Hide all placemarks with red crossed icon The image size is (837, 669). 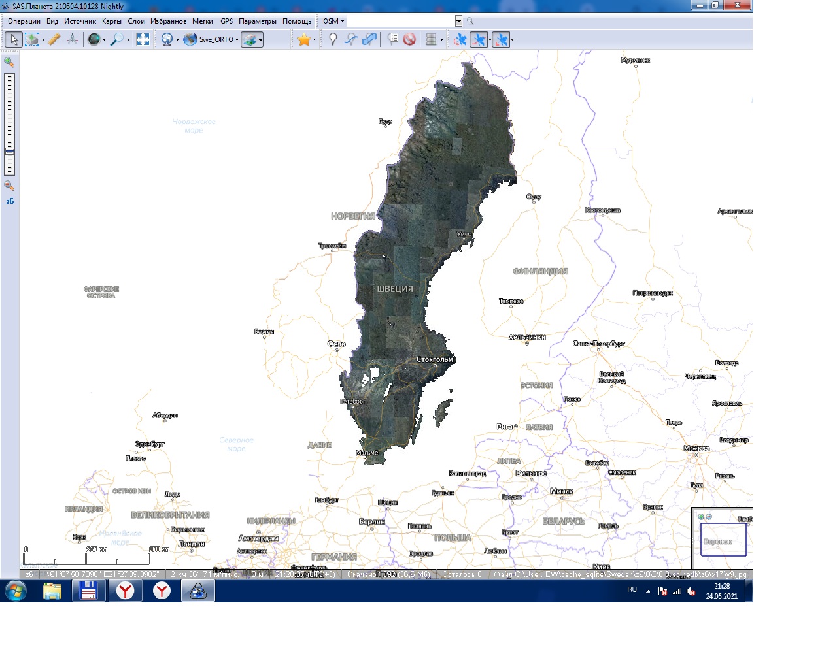tap(410, 40)
